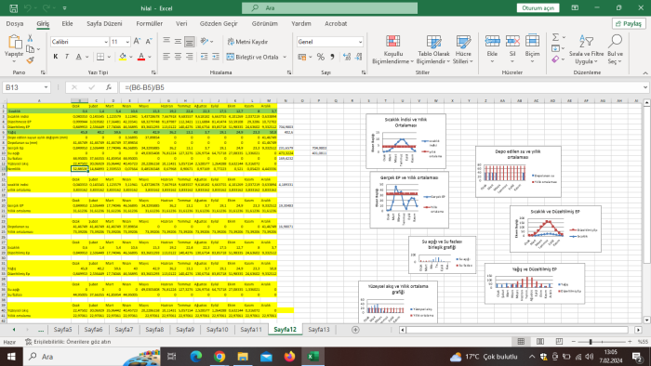651x366 pixels.
Task: Open Koşullu Biçimlendirme conditional formatting
Action: point(392,50)
